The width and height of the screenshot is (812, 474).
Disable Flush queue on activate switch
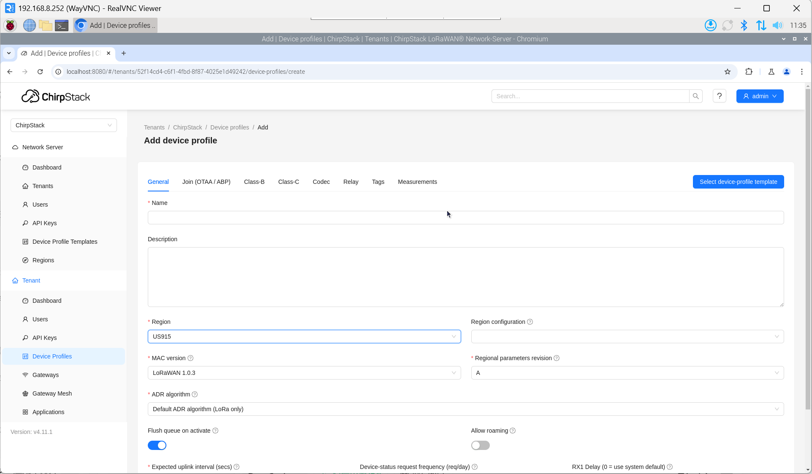pyautogui.click(x=157, y=445)
